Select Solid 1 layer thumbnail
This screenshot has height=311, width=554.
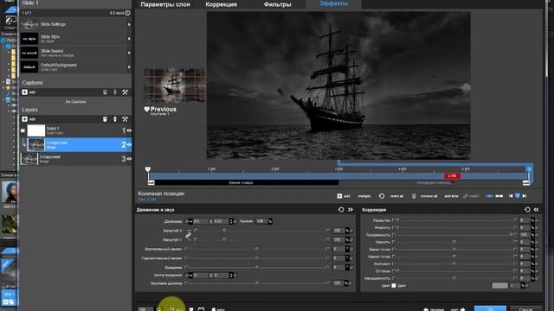pyautogui.click(x=36, y=130)
